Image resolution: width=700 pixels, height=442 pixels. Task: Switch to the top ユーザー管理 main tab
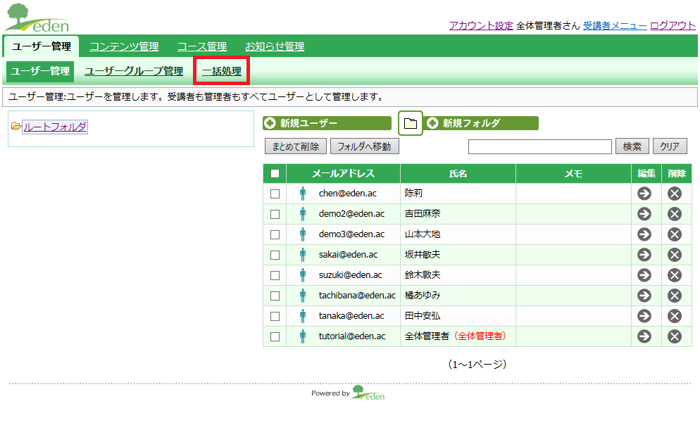(x=42, y=46)
